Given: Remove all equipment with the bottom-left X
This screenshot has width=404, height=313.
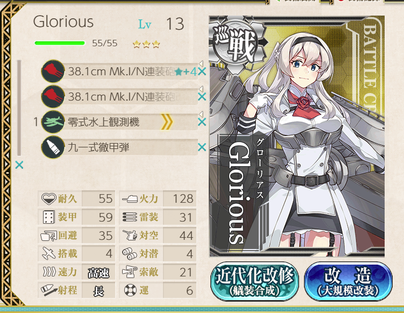Looking at the screenshot, I should click(x=19, y=165).
